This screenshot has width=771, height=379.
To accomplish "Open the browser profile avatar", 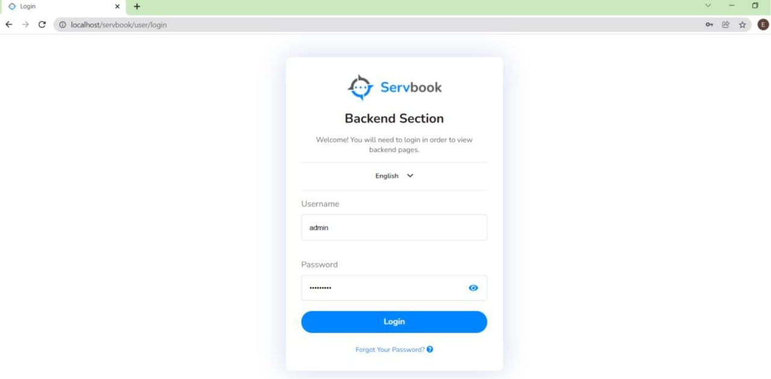I will [763, 25].
